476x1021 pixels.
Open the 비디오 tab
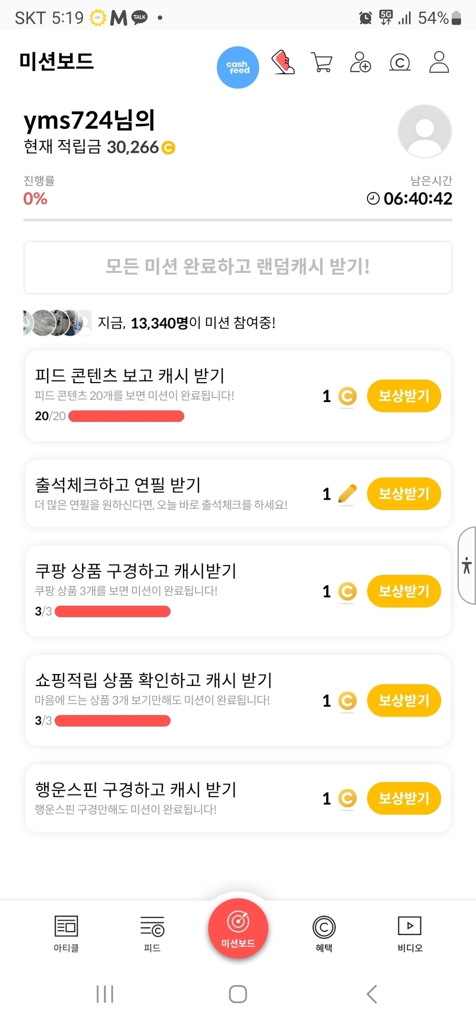pos(409,933)
